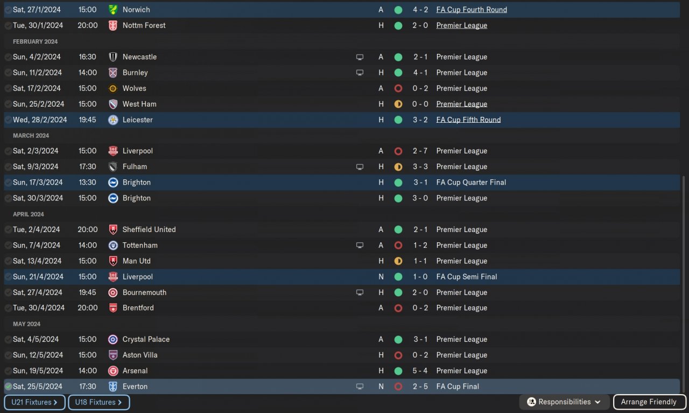The width and height of the screenshot is (689, 413).
Task: Click the Newcastle club badge
Action: coord(113,57)
